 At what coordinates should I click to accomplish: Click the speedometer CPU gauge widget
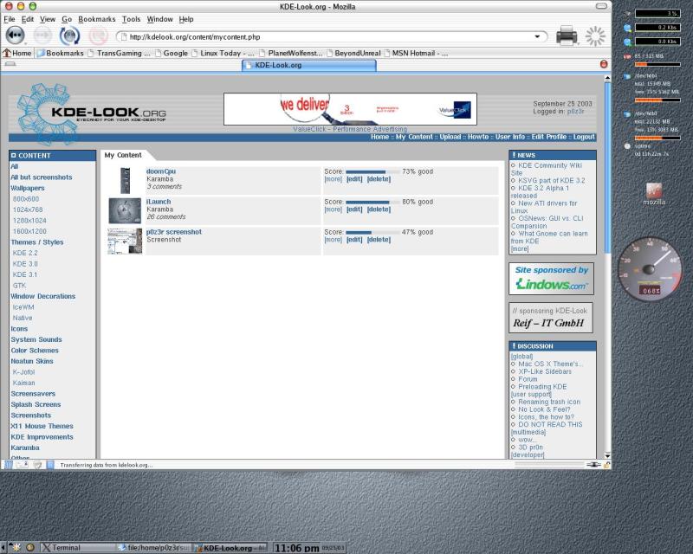650,268
